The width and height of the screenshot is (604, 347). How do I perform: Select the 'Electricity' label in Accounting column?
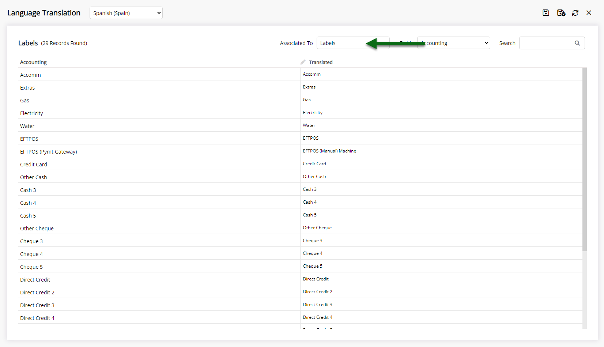31,113
